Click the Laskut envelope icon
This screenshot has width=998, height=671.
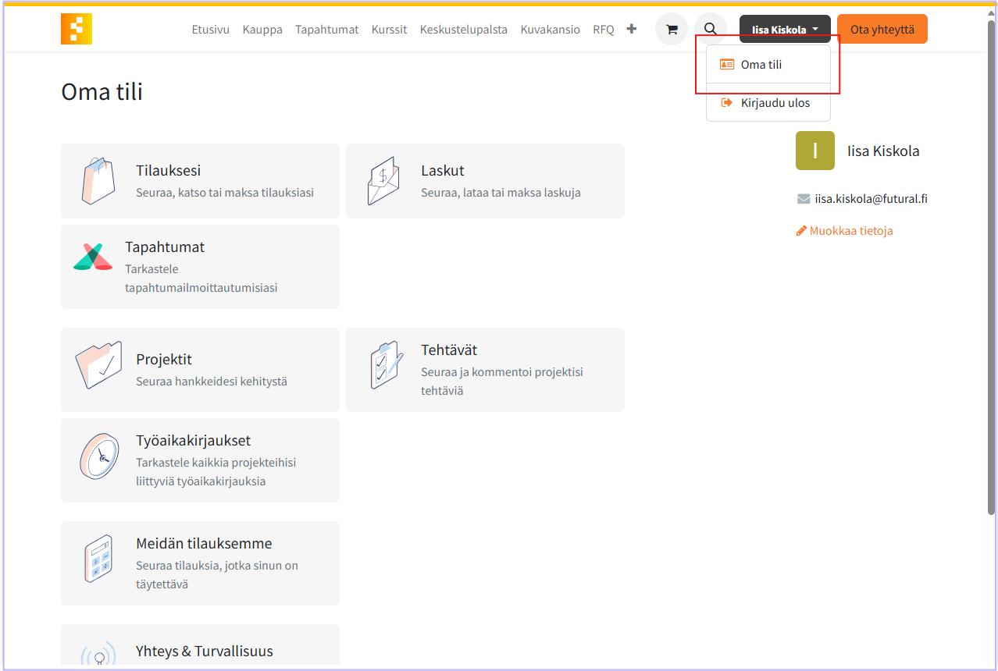[x=383, y=181]
